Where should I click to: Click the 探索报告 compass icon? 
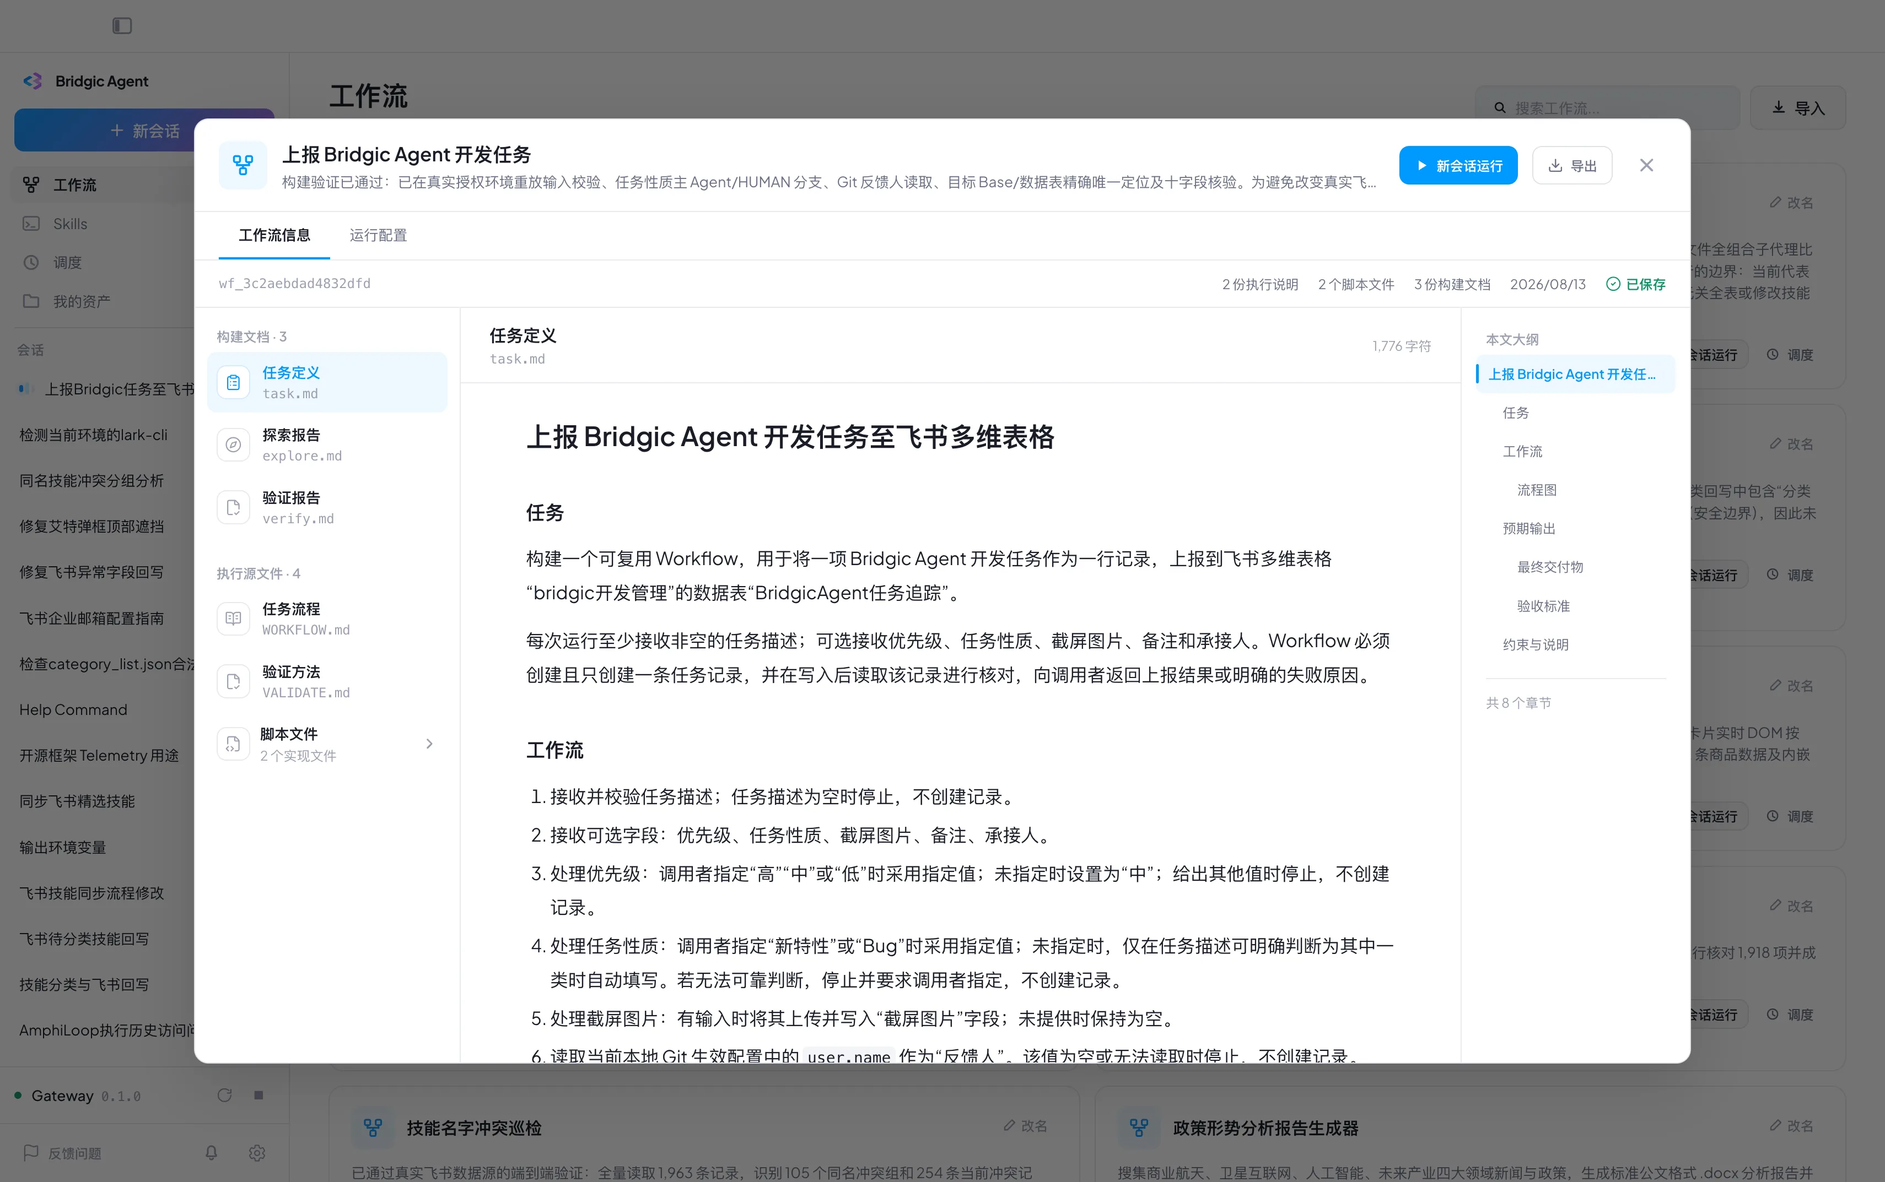pos(233,445)
